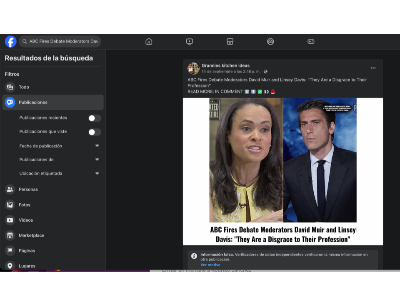Viewport: 400px width, 300px height.
Task: Select the Lugares filter
Action: point(53,265)
